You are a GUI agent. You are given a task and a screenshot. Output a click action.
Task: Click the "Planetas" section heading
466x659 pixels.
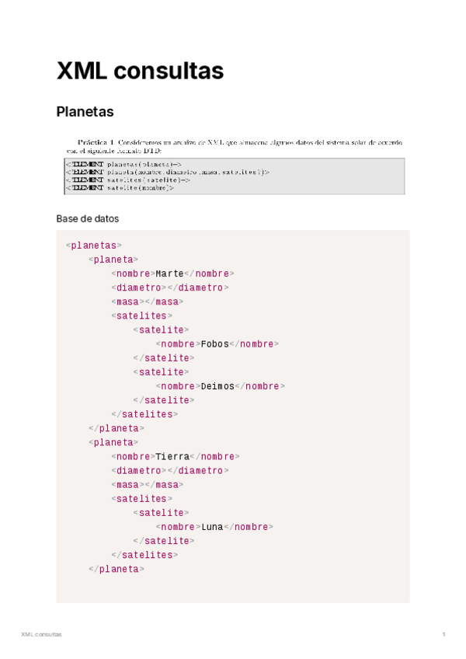[x=85, y=112]
